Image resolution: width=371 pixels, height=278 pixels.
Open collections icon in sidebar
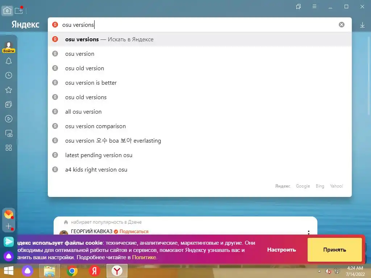(x=9, y=104)
